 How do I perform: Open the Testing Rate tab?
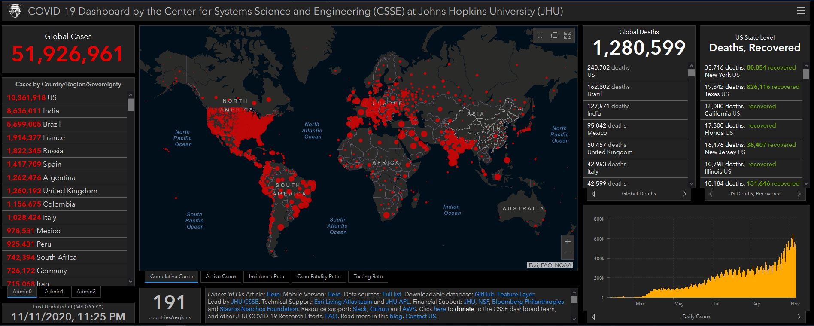click(x=368, y=277)
